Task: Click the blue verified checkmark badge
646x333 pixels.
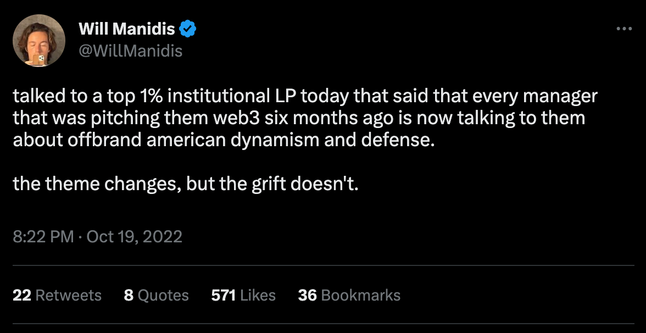Action: 187,29
